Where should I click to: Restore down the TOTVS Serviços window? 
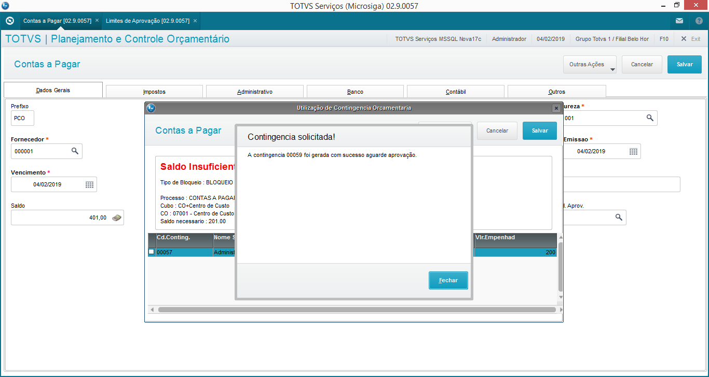pos(676,5)
